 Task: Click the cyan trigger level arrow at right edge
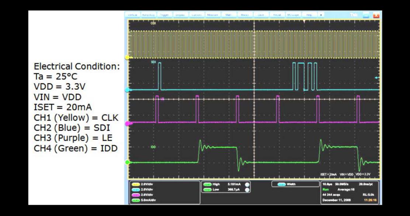[x=376, y=78]
